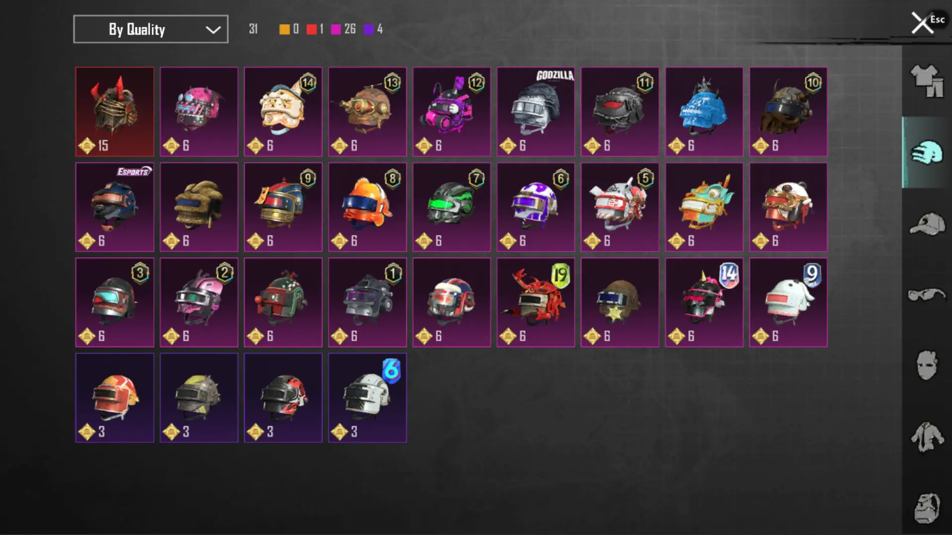This screenshot has height=535, width=952.
Task: Filter by purple quality swatch showing 4
Action: pos(368,29)
